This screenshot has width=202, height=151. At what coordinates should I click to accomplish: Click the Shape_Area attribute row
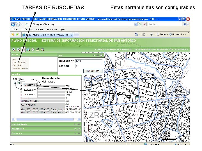point(50,112)
